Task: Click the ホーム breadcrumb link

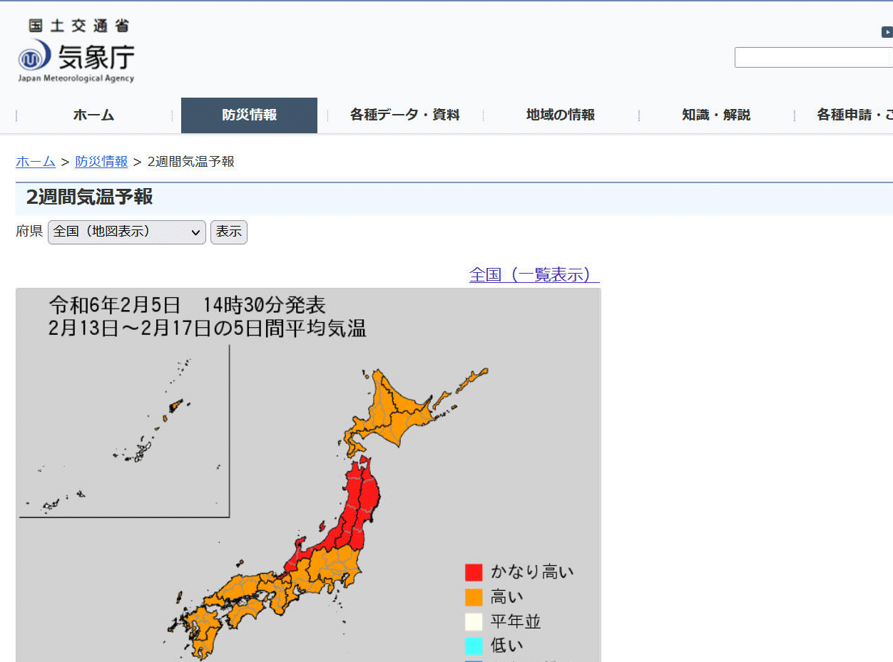Action: [36, 162]
